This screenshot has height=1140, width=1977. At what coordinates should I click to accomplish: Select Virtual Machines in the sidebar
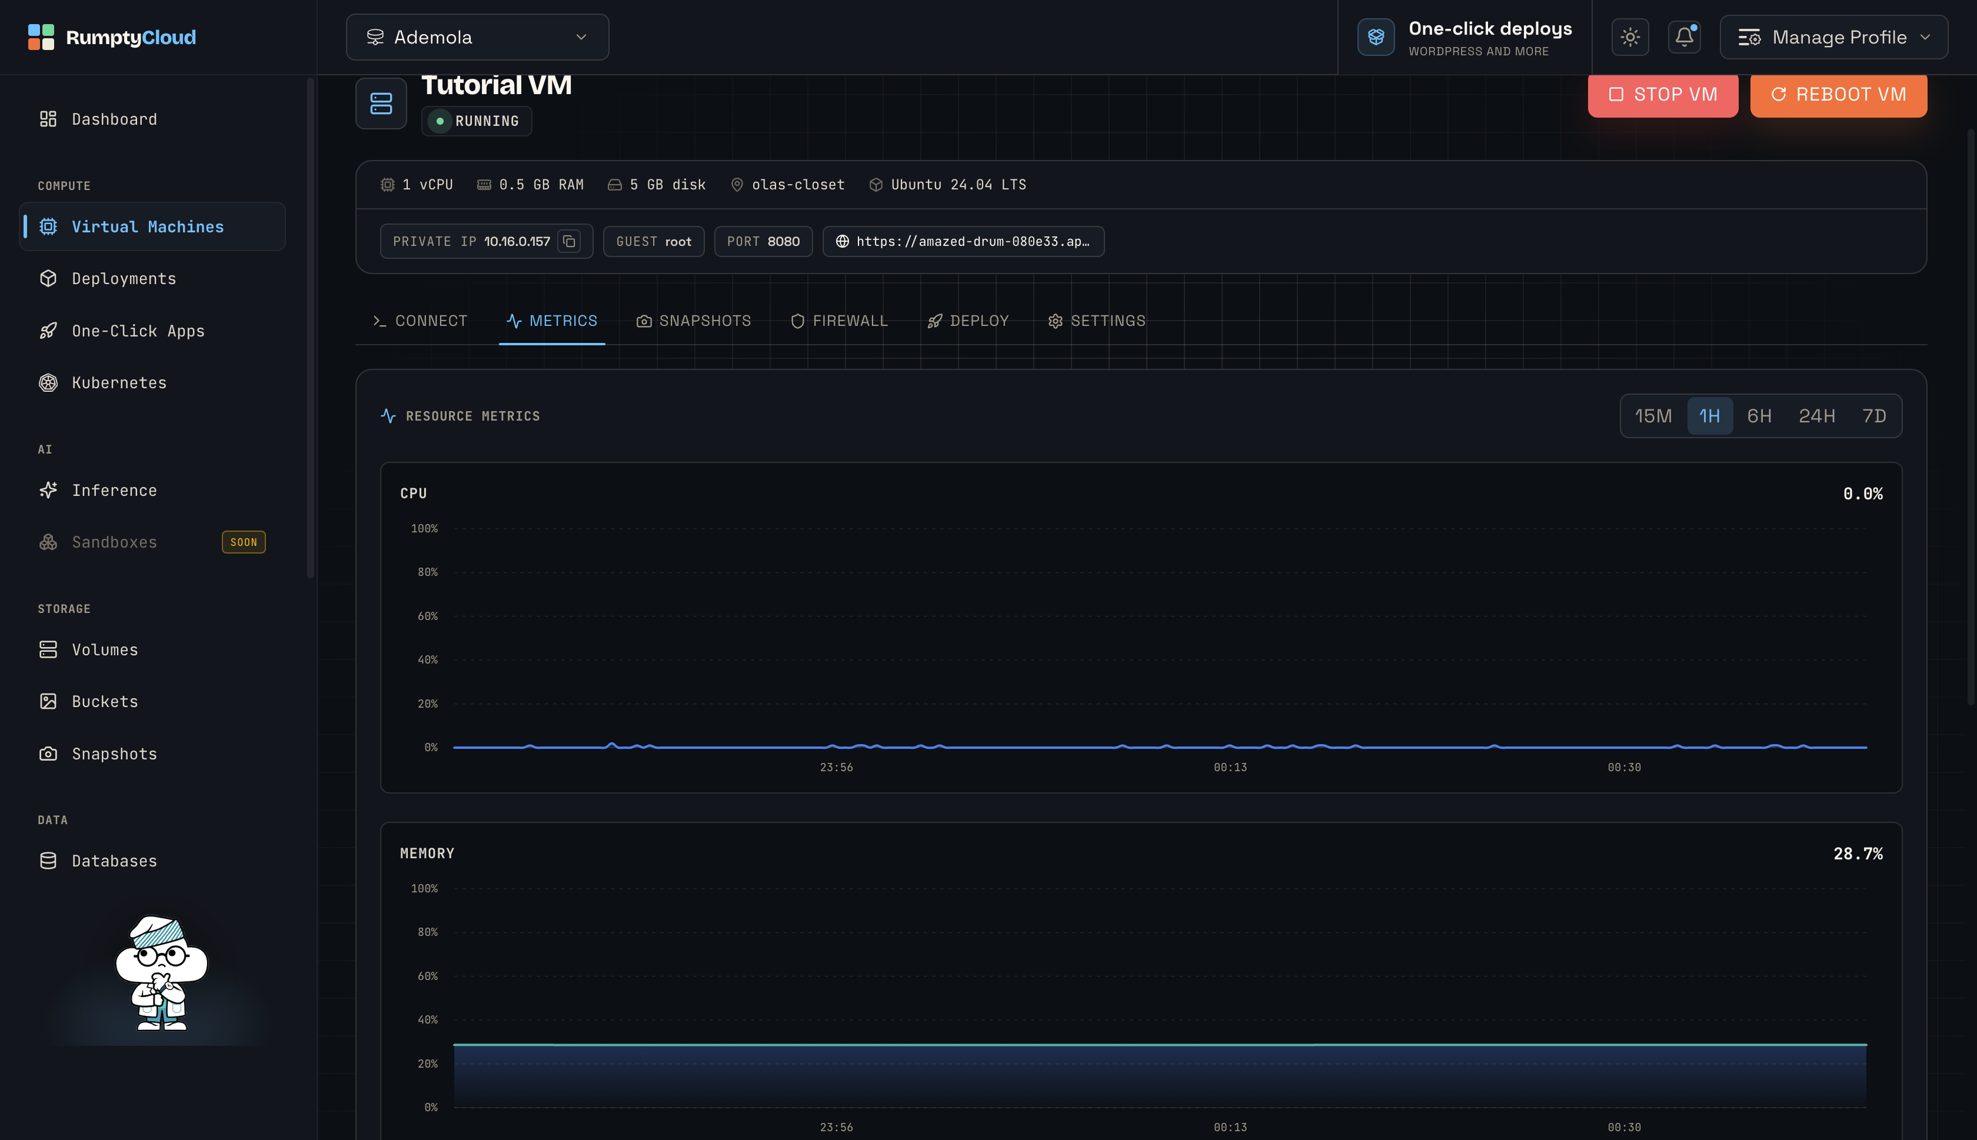[152, 226]
